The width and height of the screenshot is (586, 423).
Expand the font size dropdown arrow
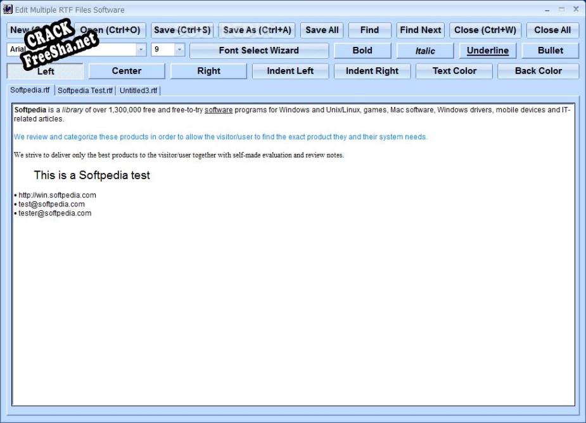click(179, 49)
